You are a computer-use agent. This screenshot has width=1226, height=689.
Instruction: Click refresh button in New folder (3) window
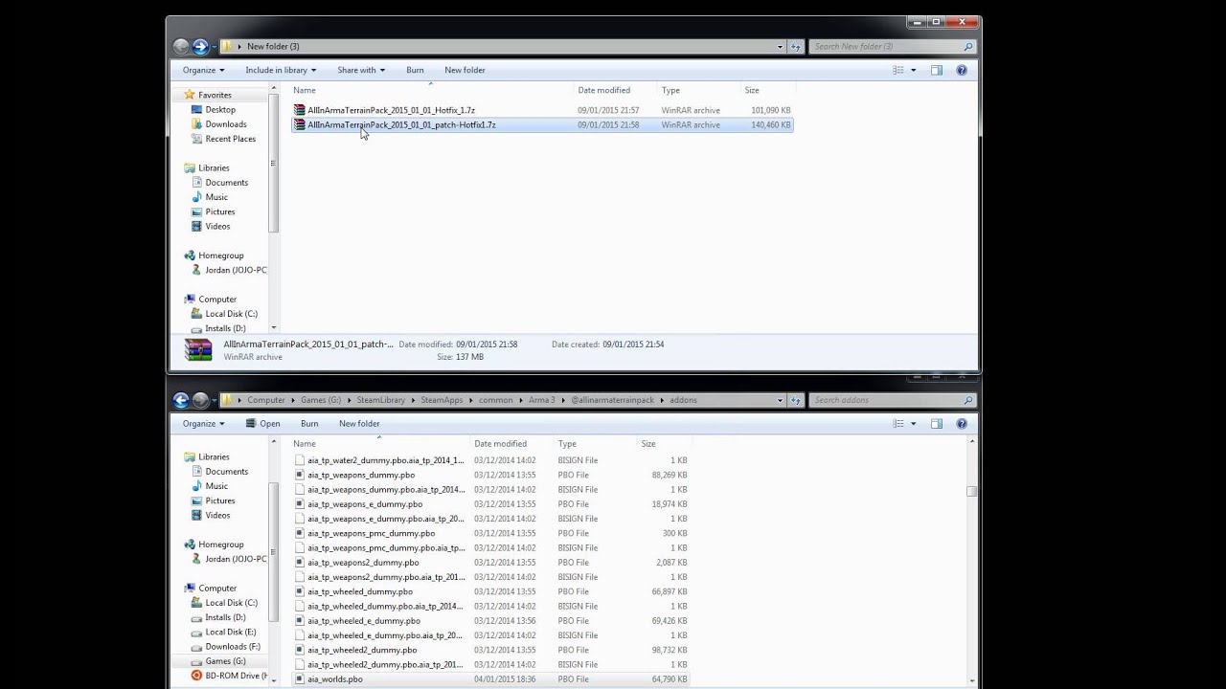(796, 46)
